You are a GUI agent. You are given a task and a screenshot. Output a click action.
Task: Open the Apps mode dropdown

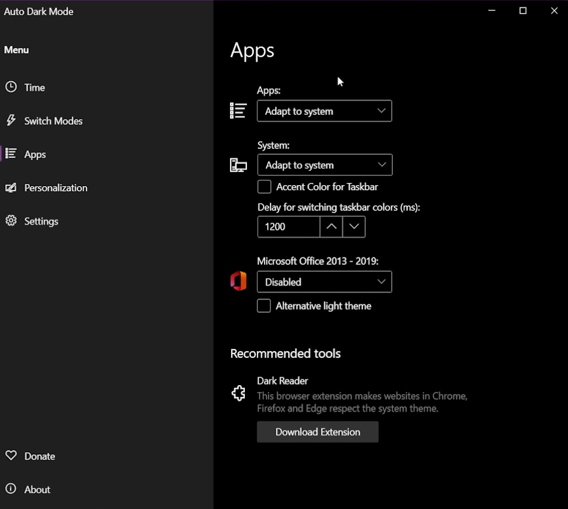coord(325,111)
